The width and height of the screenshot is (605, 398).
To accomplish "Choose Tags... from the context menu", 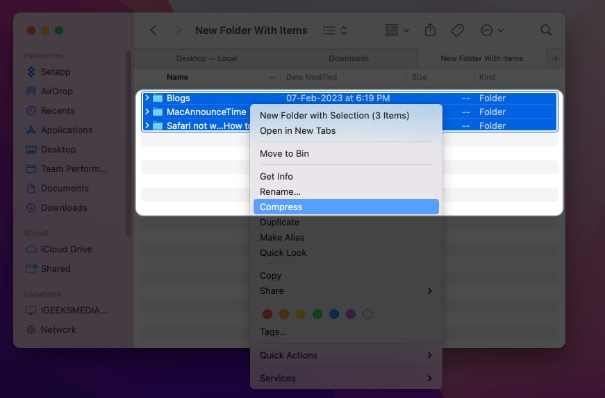I will click(x=346, y=331).
